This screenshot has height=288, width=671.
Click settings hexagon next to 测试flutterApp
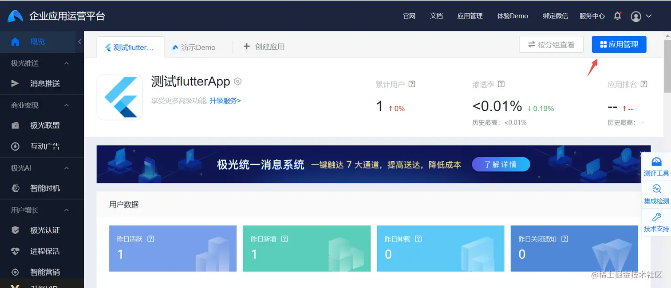click(x=238, y=81)
